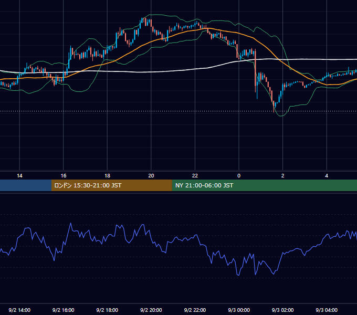Viewport: 357px width, 315px height.
Task: Click the blue session bar before London
Action: 26,185
